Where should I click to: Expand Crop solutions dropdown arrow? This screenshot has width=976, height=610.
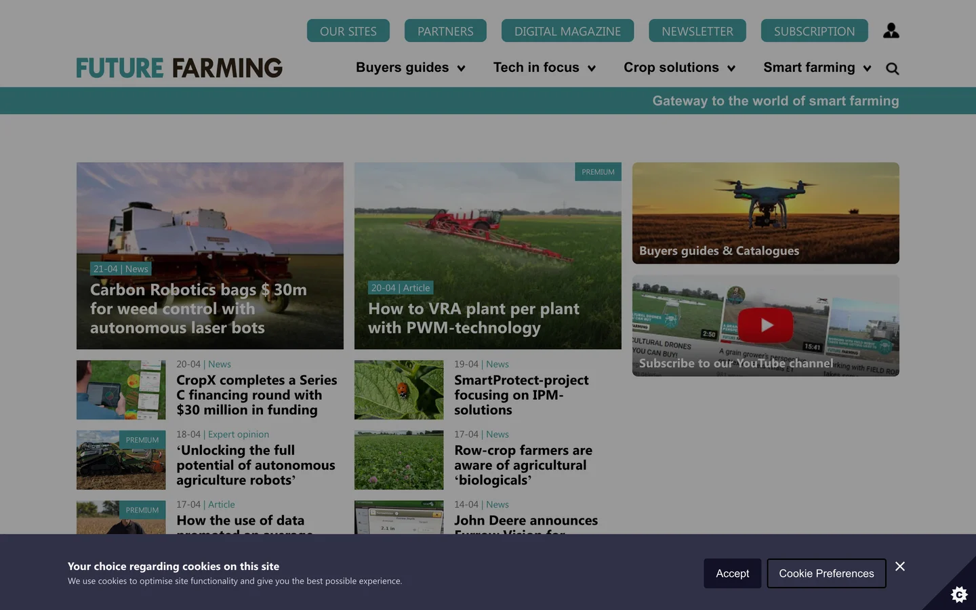[x=731, y=68]
